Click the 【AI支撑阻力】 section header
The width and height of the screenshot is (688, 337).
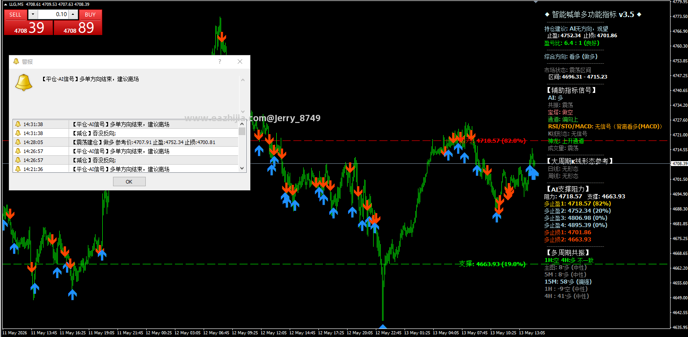point(567,189)
